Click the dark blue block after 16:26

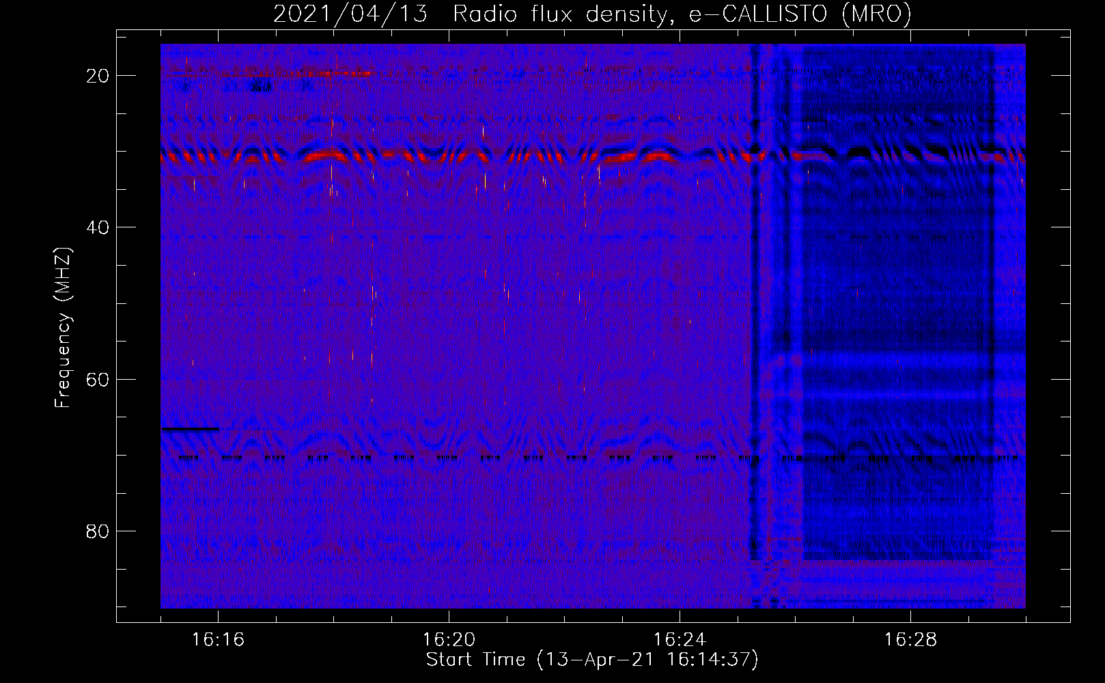[898, 304]
